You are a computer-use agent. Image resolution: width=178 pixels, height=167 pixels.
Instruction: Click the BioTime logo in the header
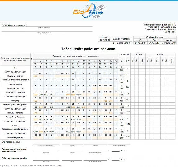tap(89, 11)
